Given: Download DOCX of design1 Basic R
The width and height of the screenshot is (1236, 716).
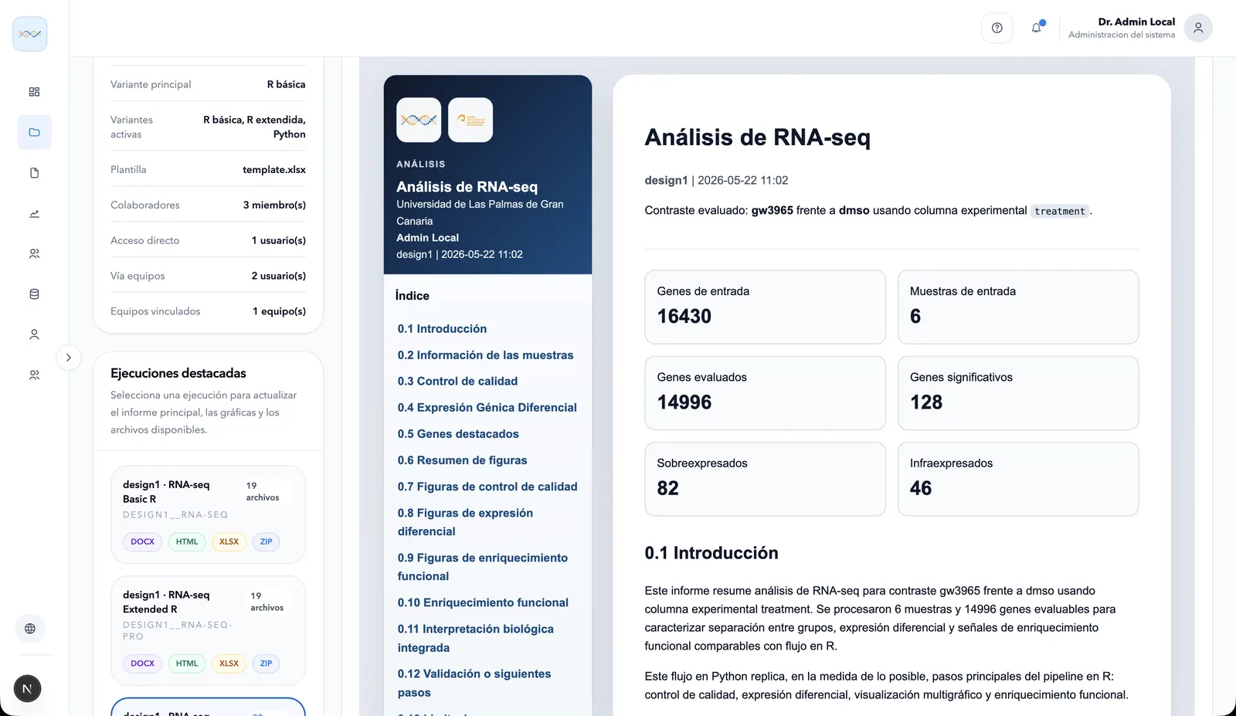Looking at the screenshot, I should click(143, 542).
